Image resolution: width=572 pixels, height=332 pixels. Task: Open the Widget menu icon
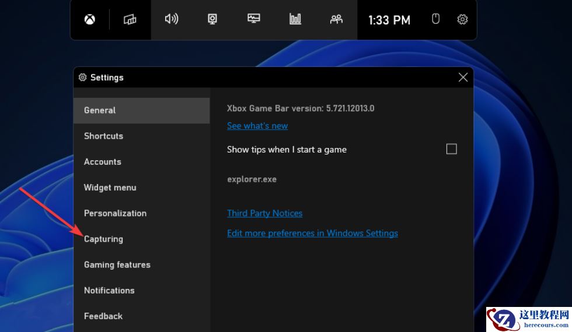click(x=130, y=19)
